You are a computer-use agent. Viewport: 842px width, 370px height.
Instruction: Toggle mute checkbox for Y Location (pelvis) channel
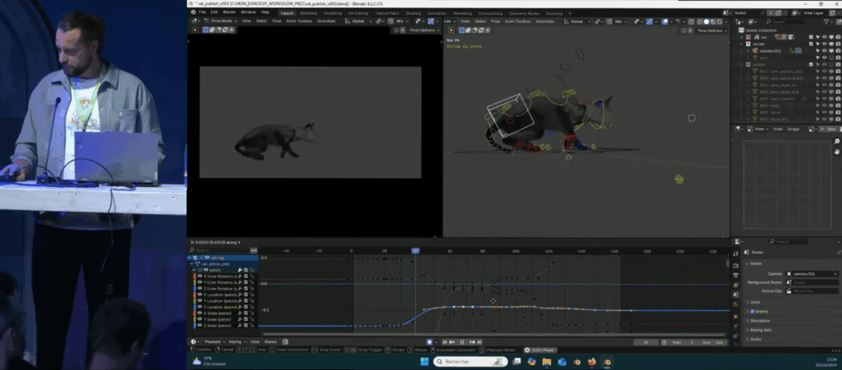click(x=246, y=301)
